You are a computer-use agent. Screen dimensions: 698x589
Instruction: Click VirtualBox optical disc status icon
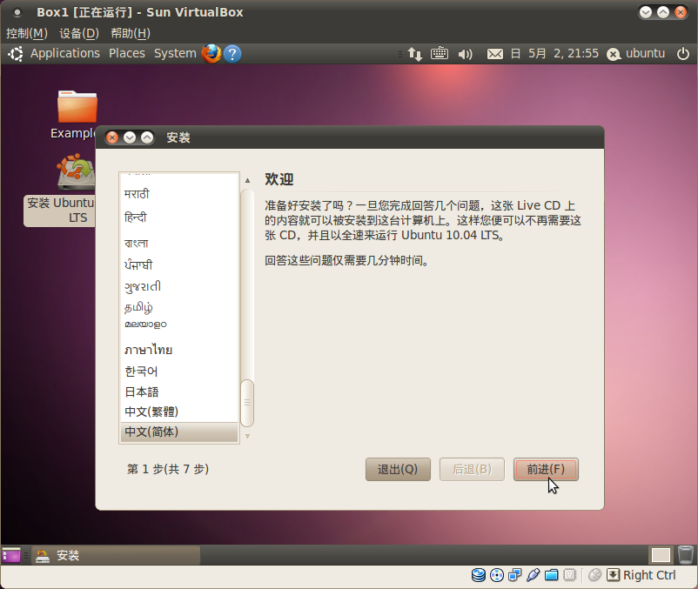tap(497, 575)
